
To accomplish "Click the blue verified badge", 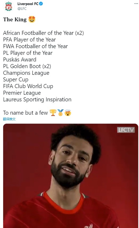I will pos(41,4).
